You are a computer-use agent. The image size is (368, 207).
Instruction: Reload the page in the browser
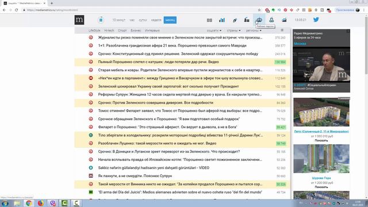[17, 10]
